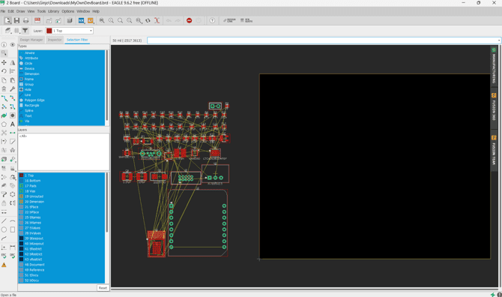Select the Paste clipboard tool

click(x=13, y=80)
